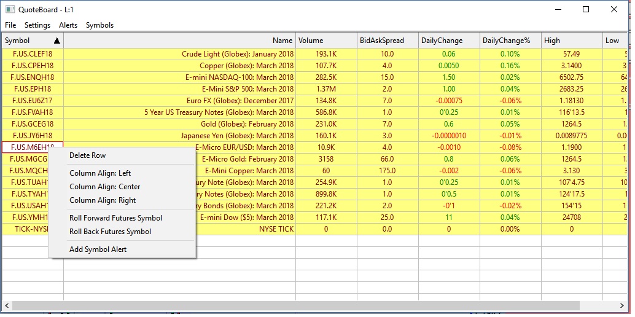
Task: Choose Add Symbol Alert
Action: [x=122, y=249]
